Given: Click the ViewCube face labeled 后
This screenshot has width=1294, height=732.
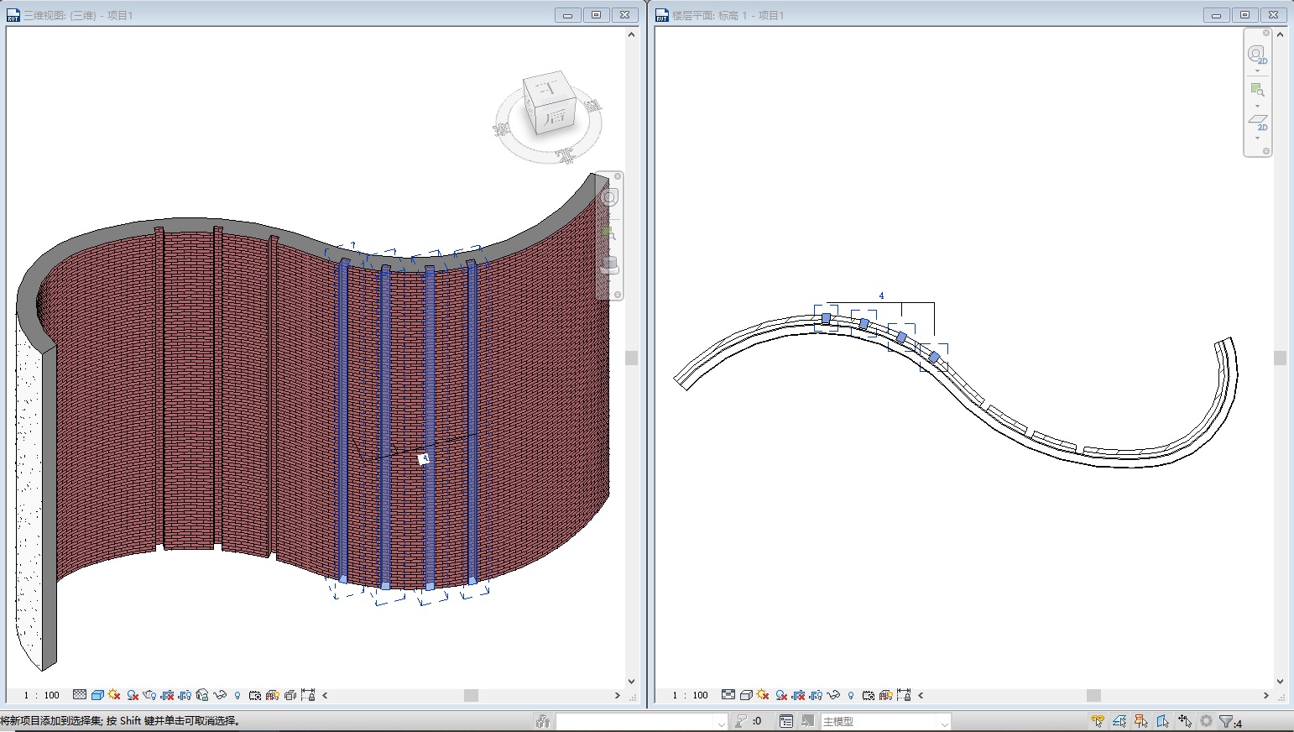Looking at the screenshot, I should point(555,116).
